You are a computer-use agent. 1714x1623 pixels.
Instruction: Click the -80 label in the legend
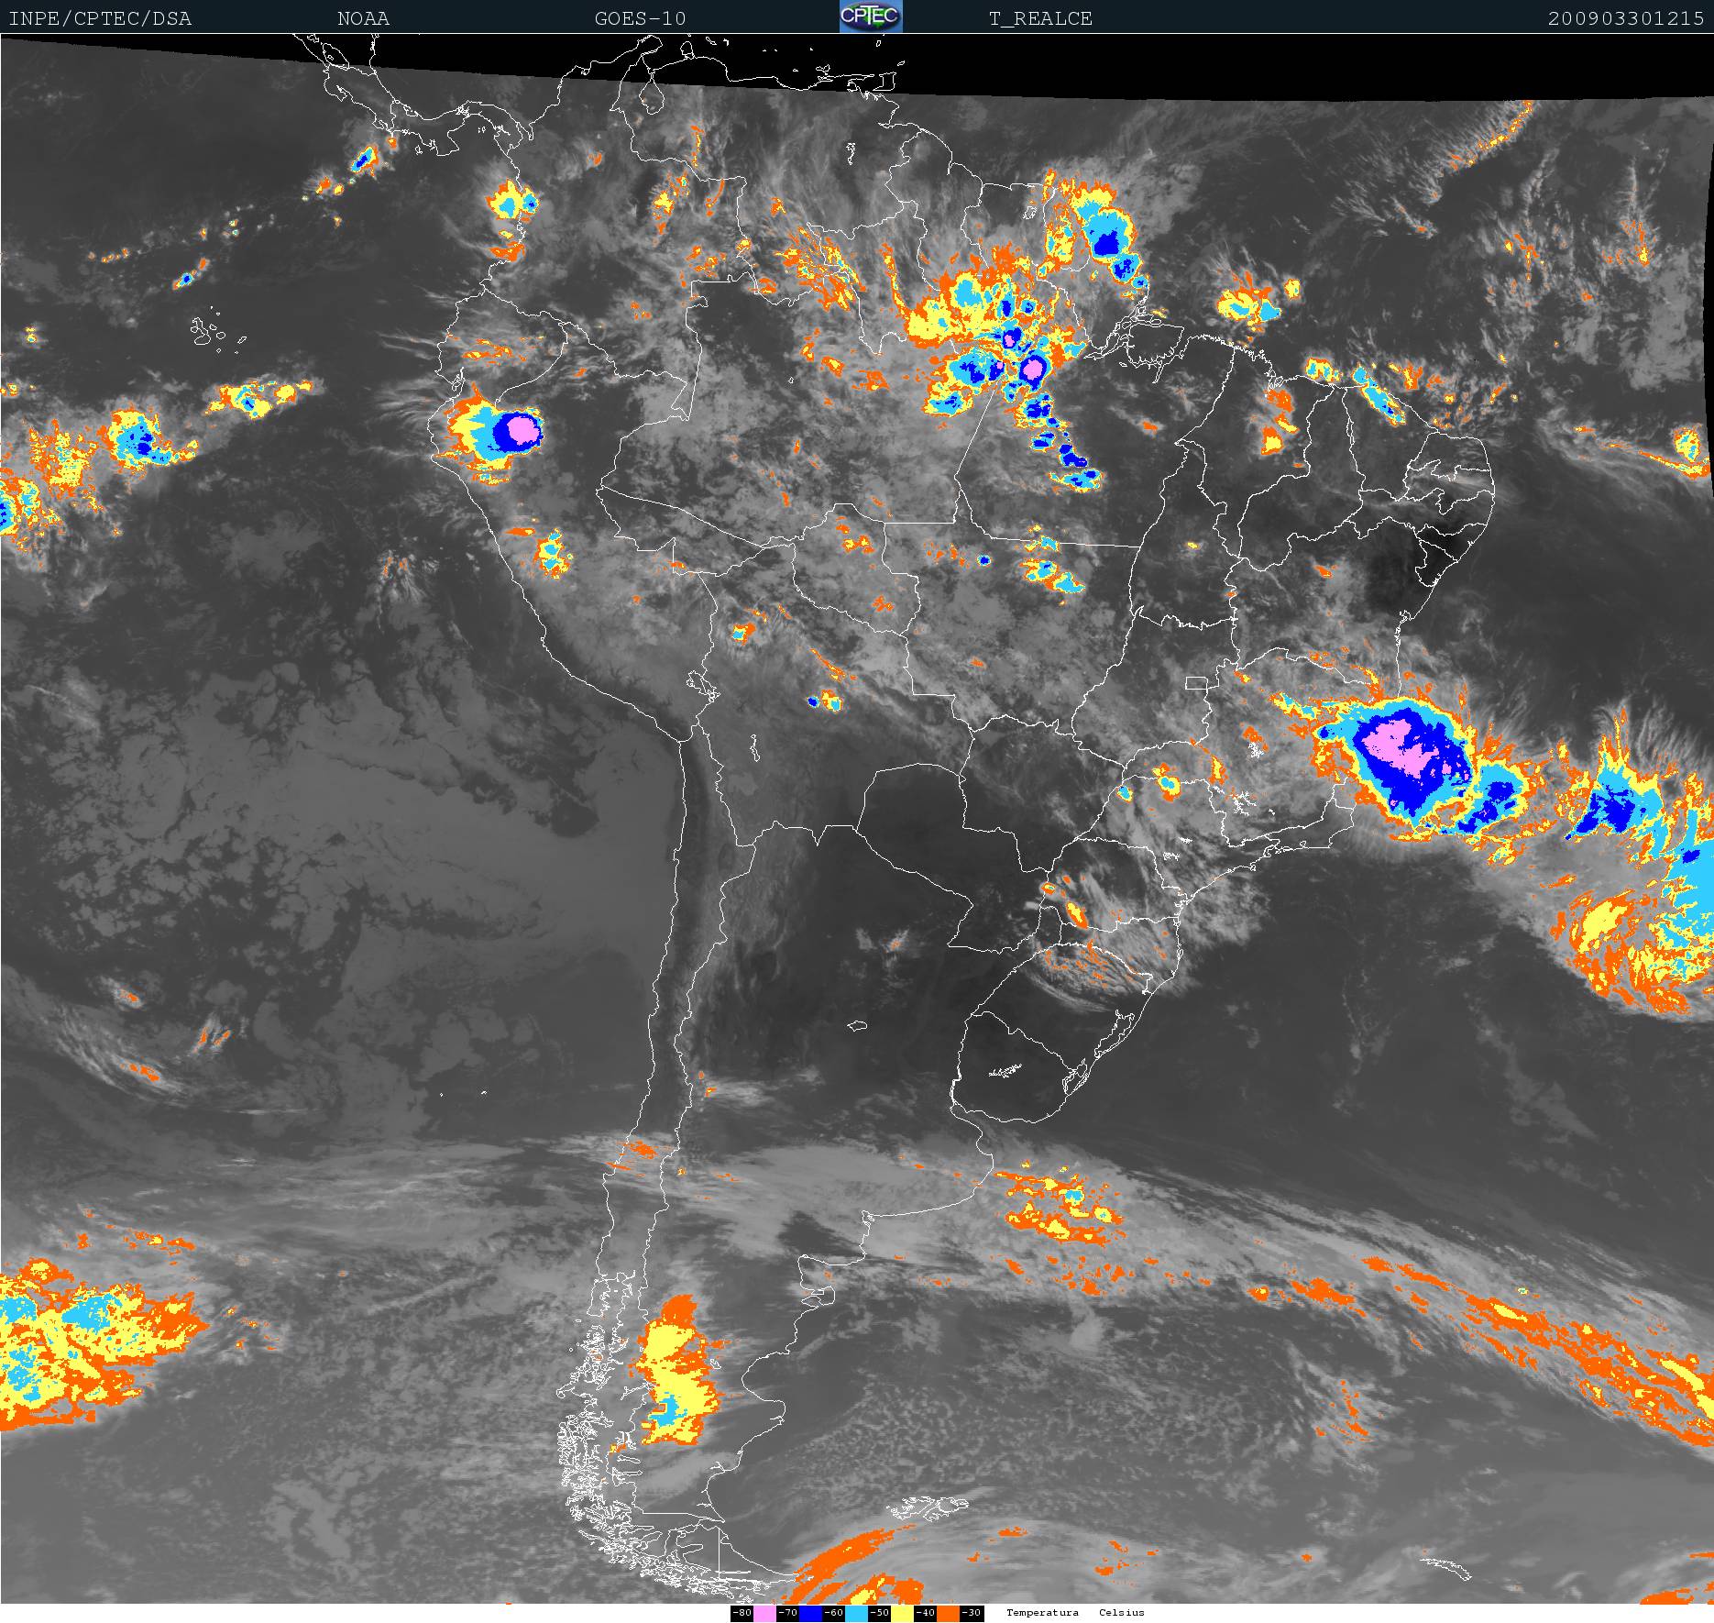742,1613
